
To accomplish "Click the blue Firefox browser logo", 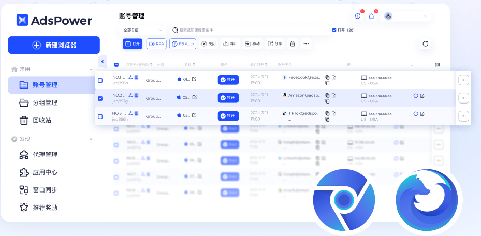I will pyautogui.click(x=427, y=200).
